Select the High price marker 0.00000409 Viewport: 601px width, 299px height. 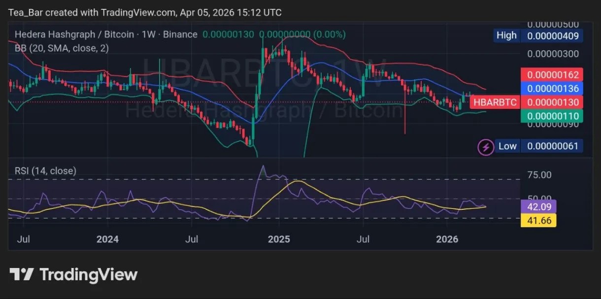click(x=552, y=35)
